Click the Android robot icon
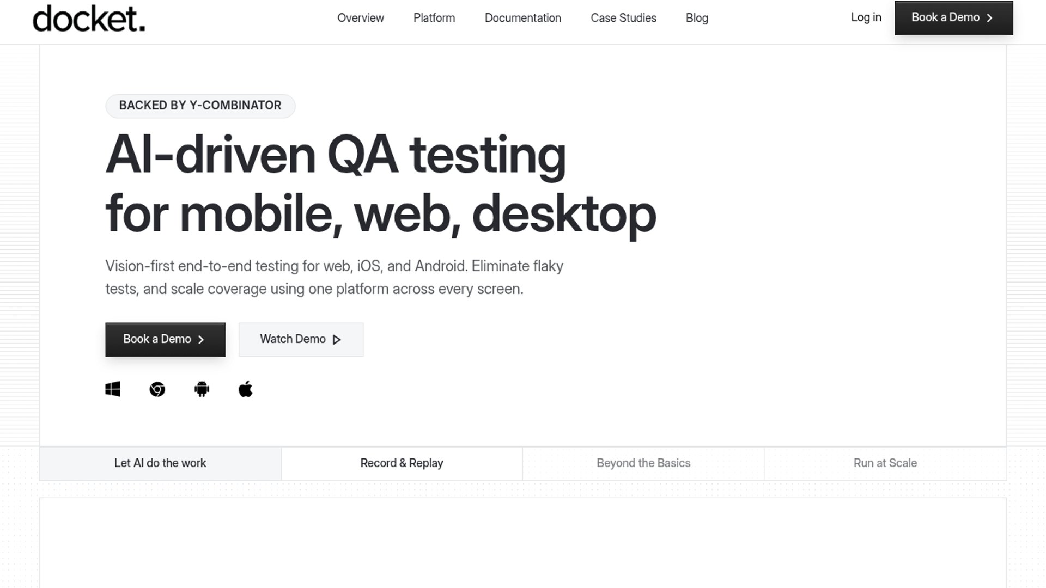The width and height of the screenshot is (1046, 588). tap(202, 389)
